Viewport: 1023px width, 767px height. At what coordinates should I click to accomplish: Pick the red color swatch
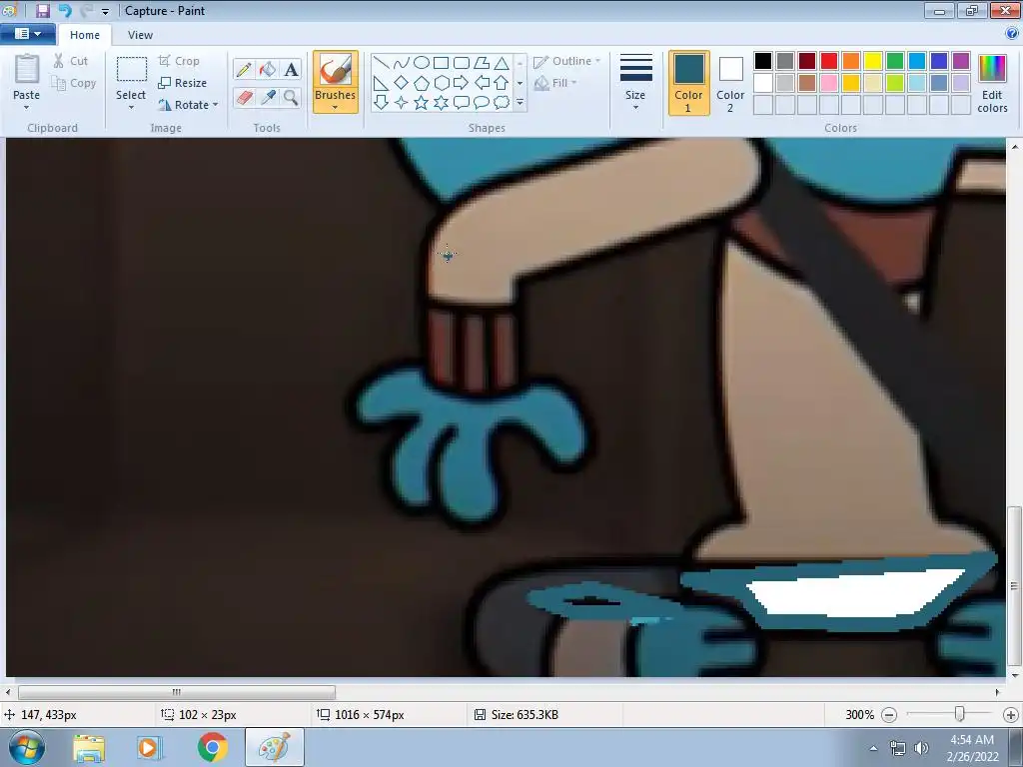coord(829,61)
